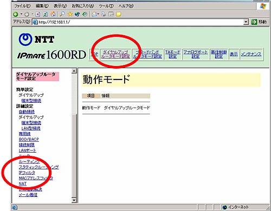
Task: Click the Refresh page icon
Action: 45,14
